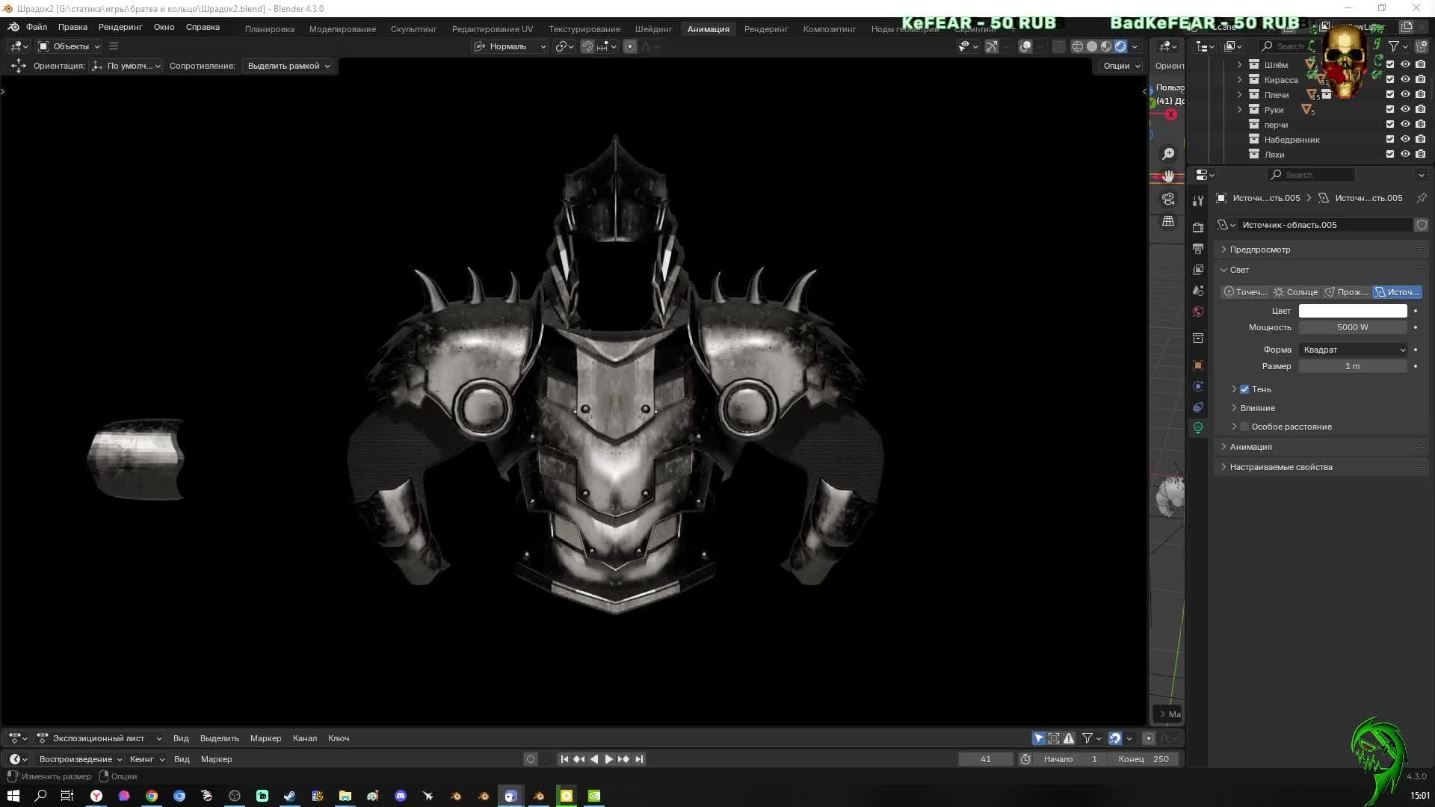Play the animation forward
Viewport: 1435px width, 807px height.
609,759
